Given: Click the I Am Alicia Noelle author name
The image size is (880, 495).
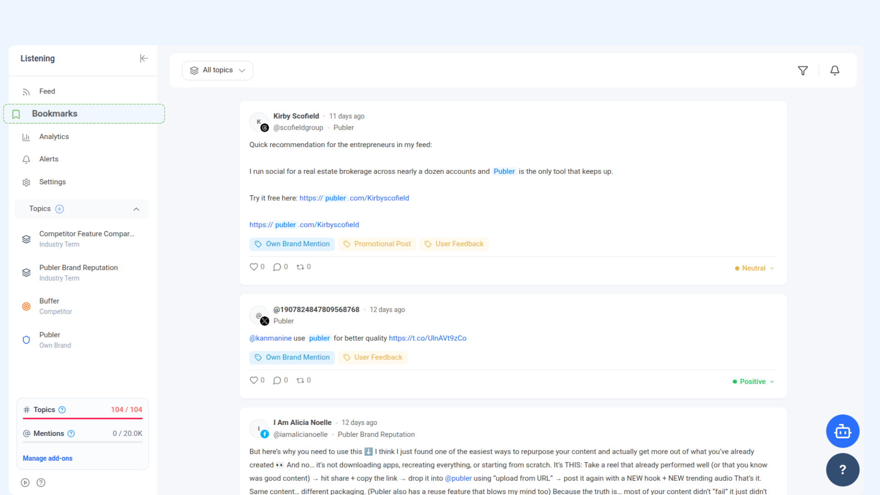Looking at the screenshot, I should pos(302,423).
